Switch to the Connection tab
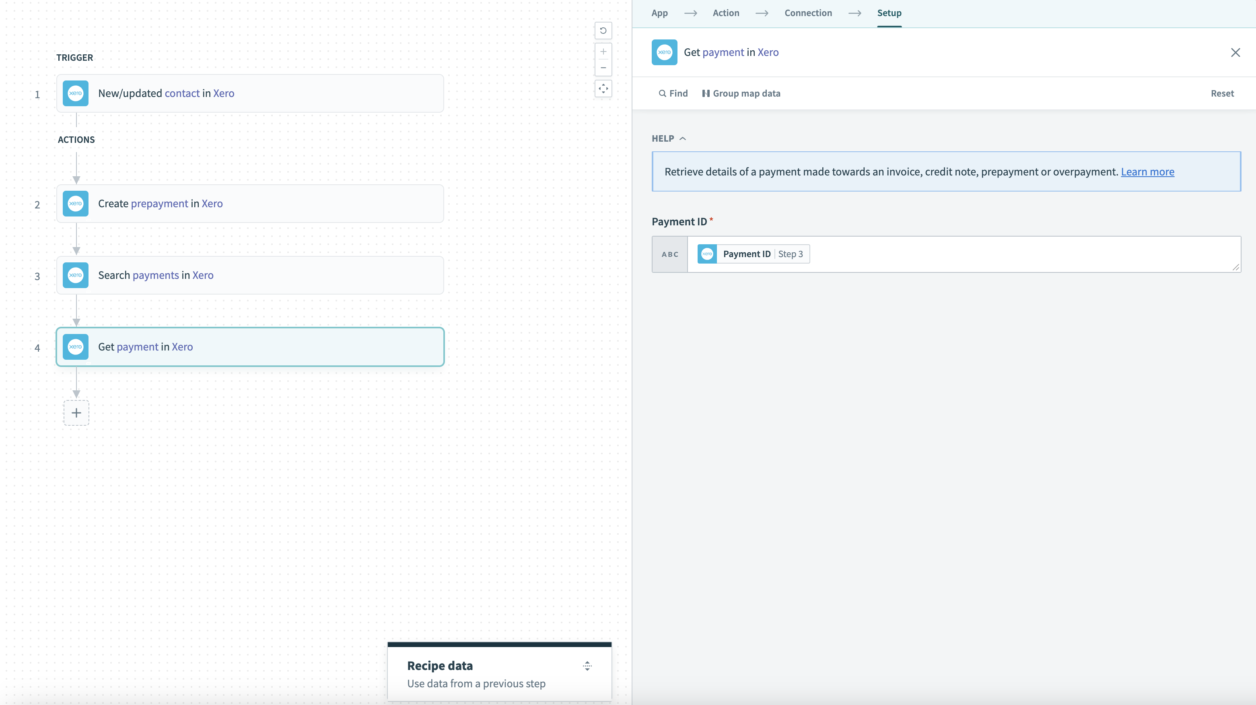The image size is (1256, 705). [808, 13]
